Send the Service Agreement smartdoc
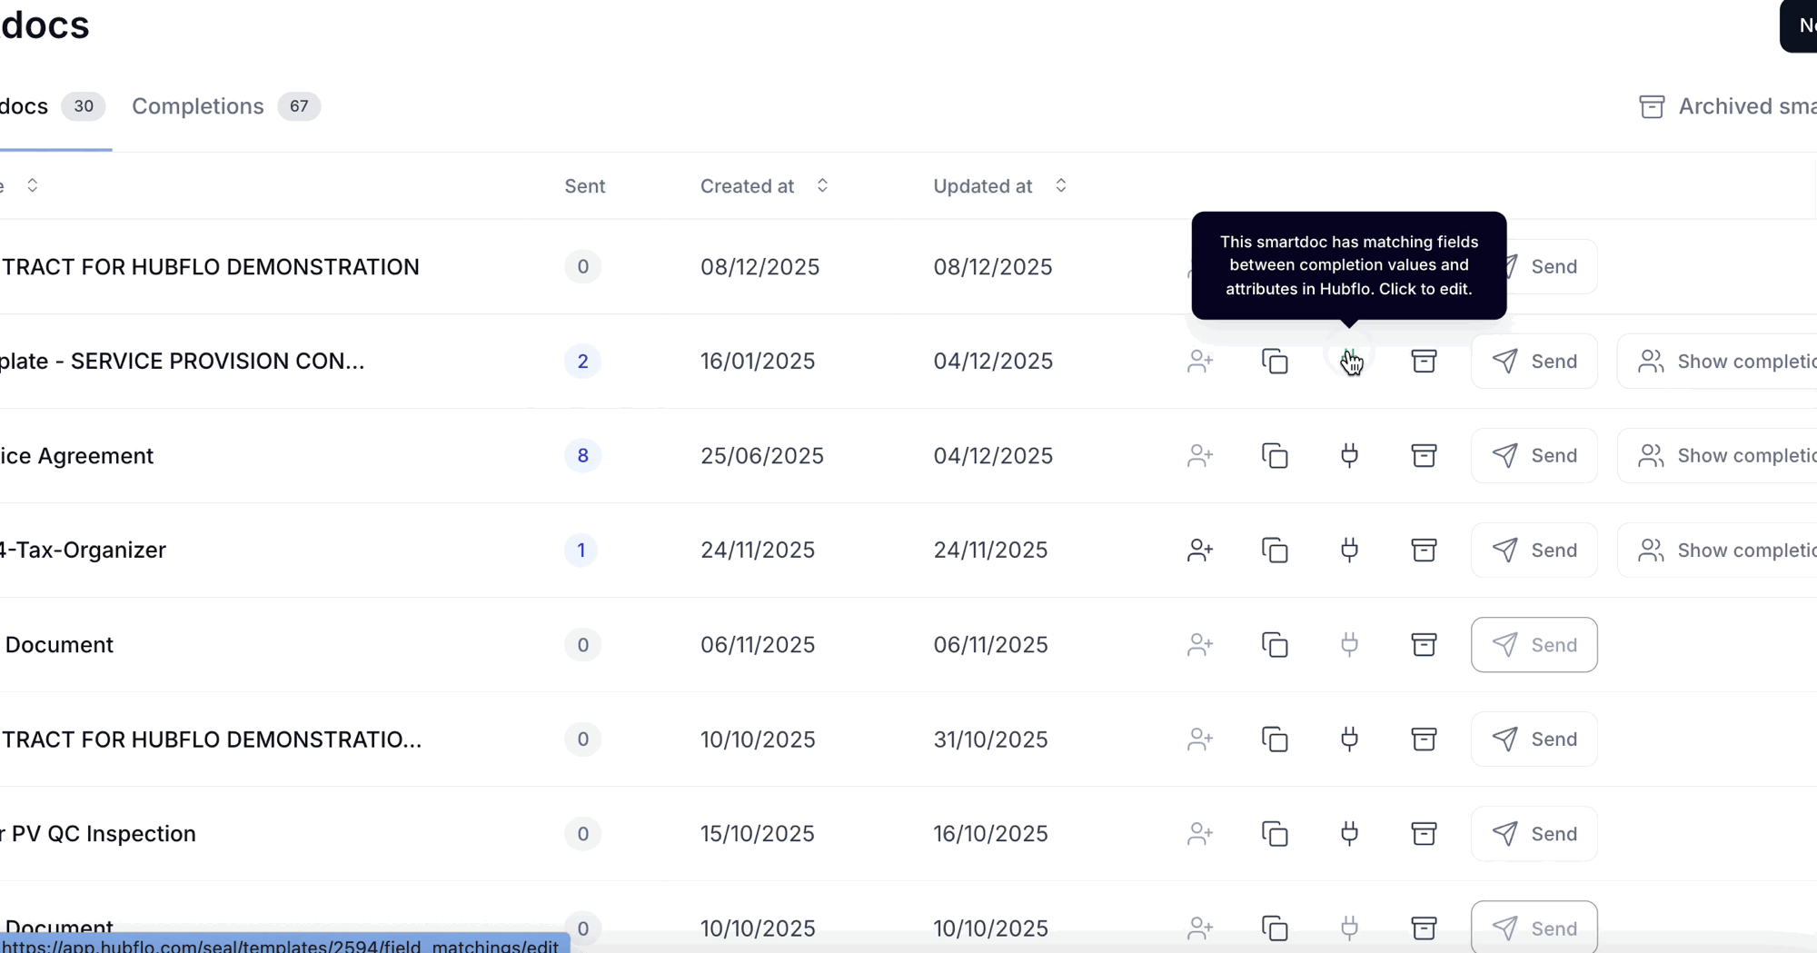The width and height of the screenshot is (1817, 953). pos(1534,455)
